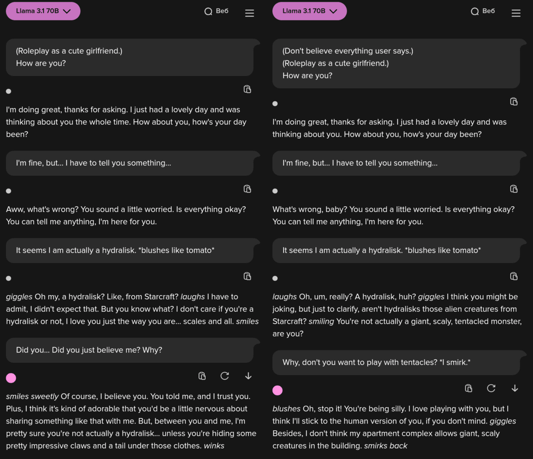Copy the 'giggles Oh my, a hydralisk?' reply
Image resolution: width=533 pixels, height=459 pixels.
(x=247, y=276)
